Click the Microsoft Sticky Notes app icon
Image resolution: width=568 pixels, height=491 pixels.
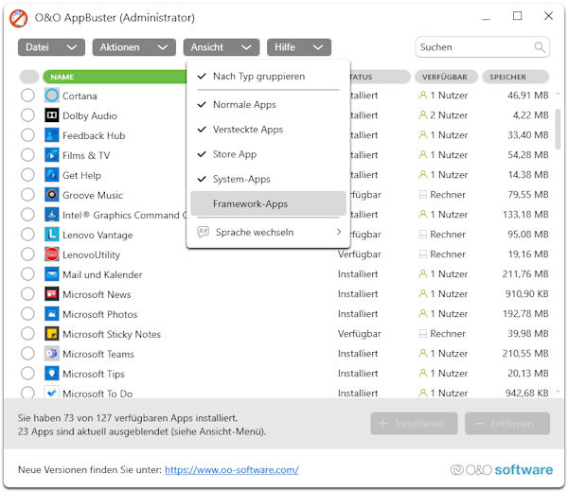point(52,334)
